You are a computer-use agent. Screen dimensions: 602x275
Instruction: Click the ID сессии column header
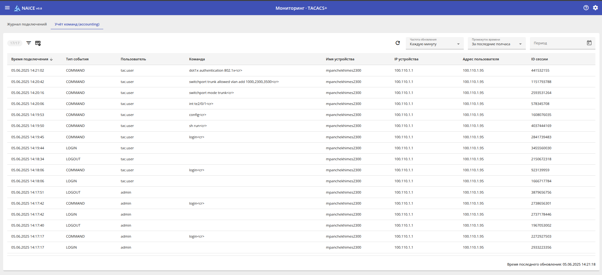click(x=539, y=59)
